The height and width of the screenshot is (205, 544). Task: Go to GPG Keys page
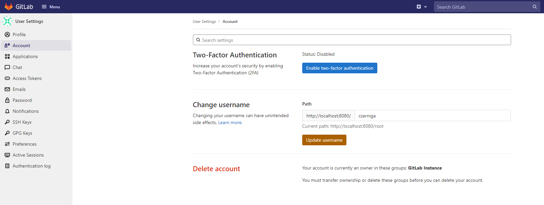coord(36,133)
